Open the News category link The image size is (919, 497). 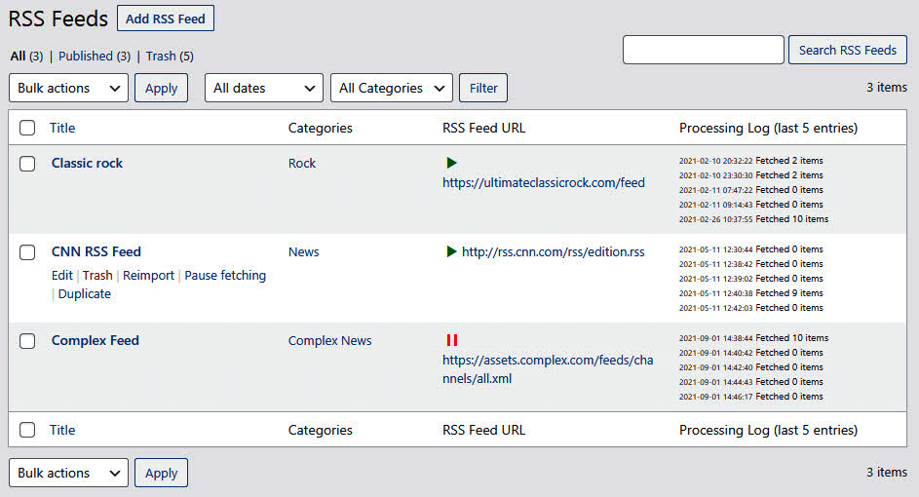(x=304, y=251)
